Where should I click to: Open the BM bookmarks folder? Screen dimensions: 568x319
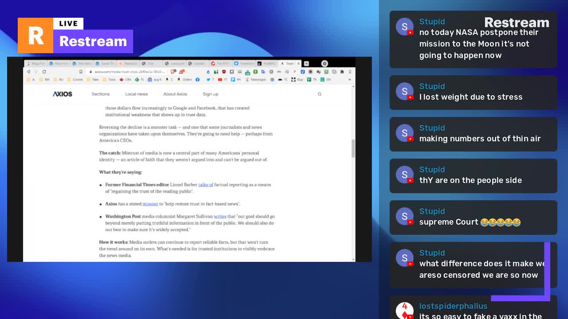(x=44, y=80)
